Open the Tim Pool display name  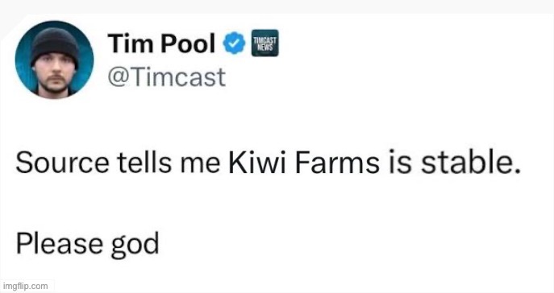(161, 43)
